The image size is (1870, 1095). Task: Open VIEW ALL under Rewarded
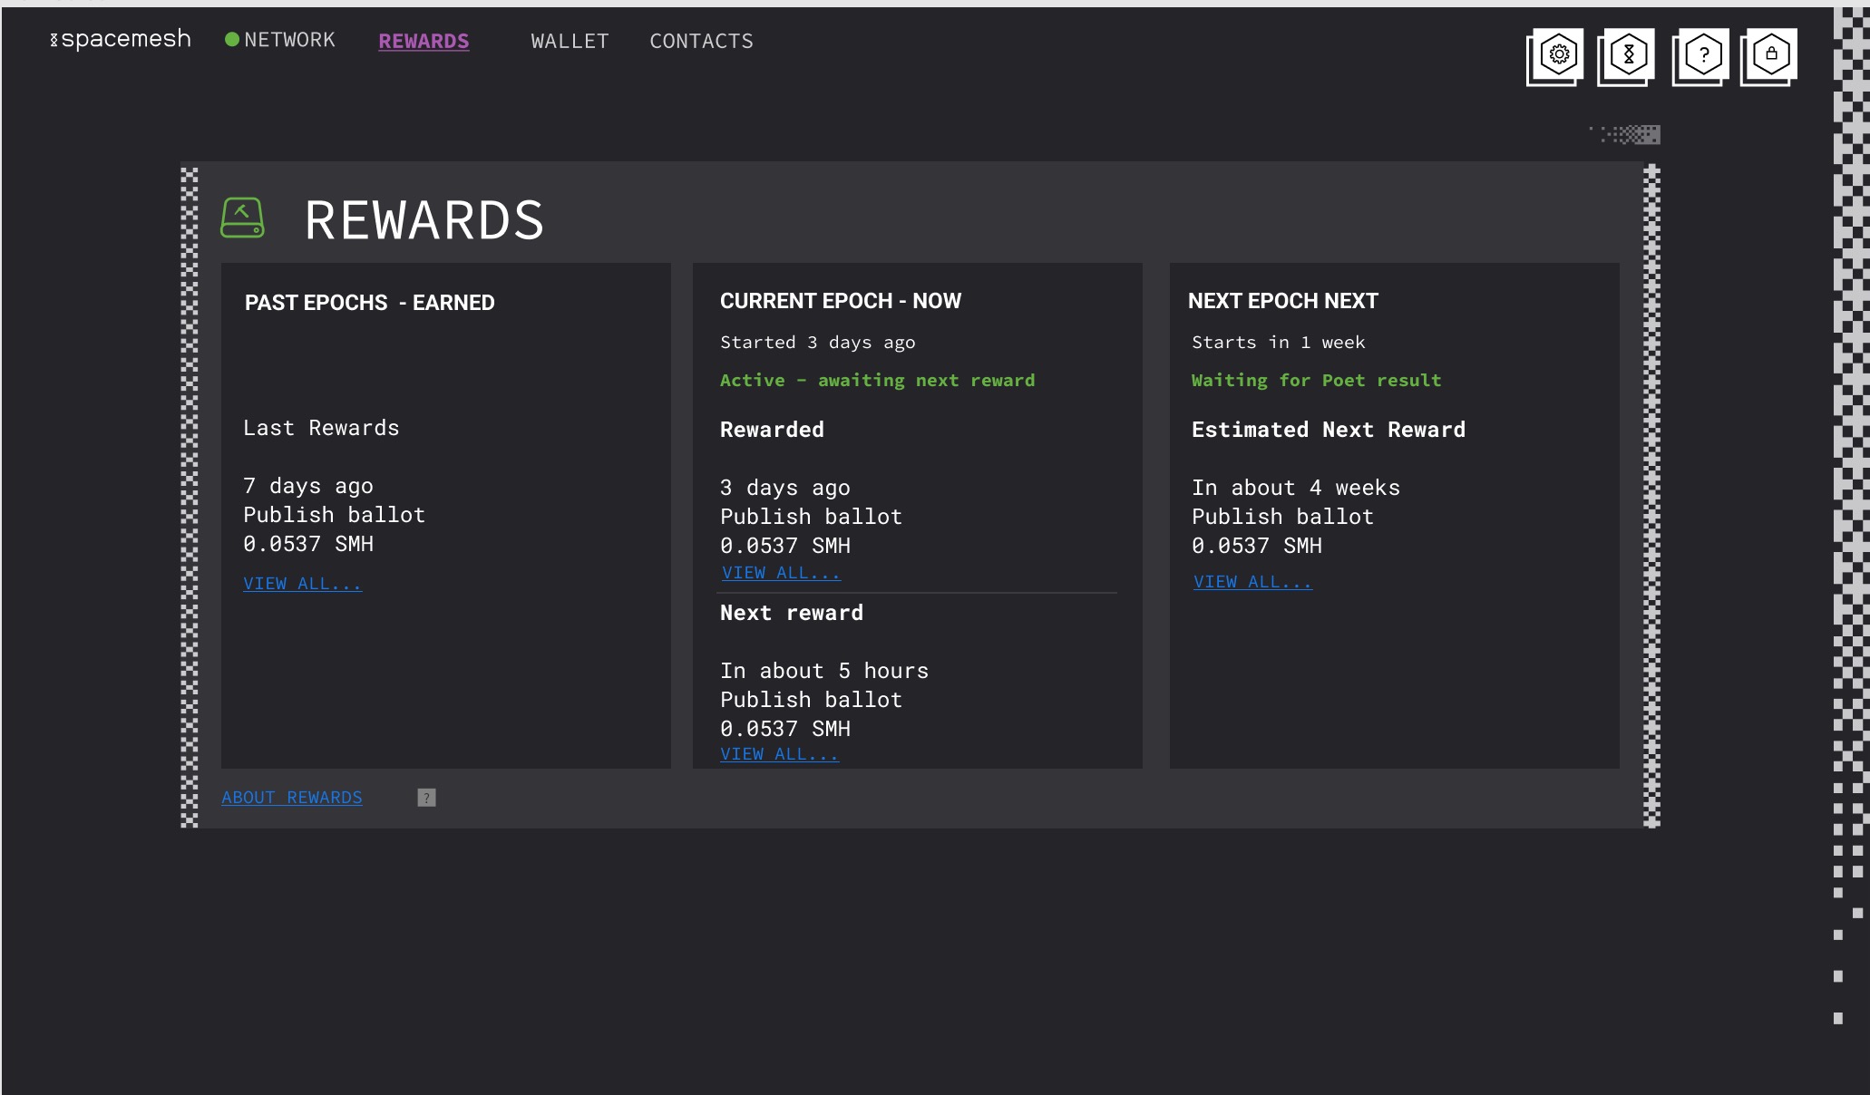click(x=780, y=572)
